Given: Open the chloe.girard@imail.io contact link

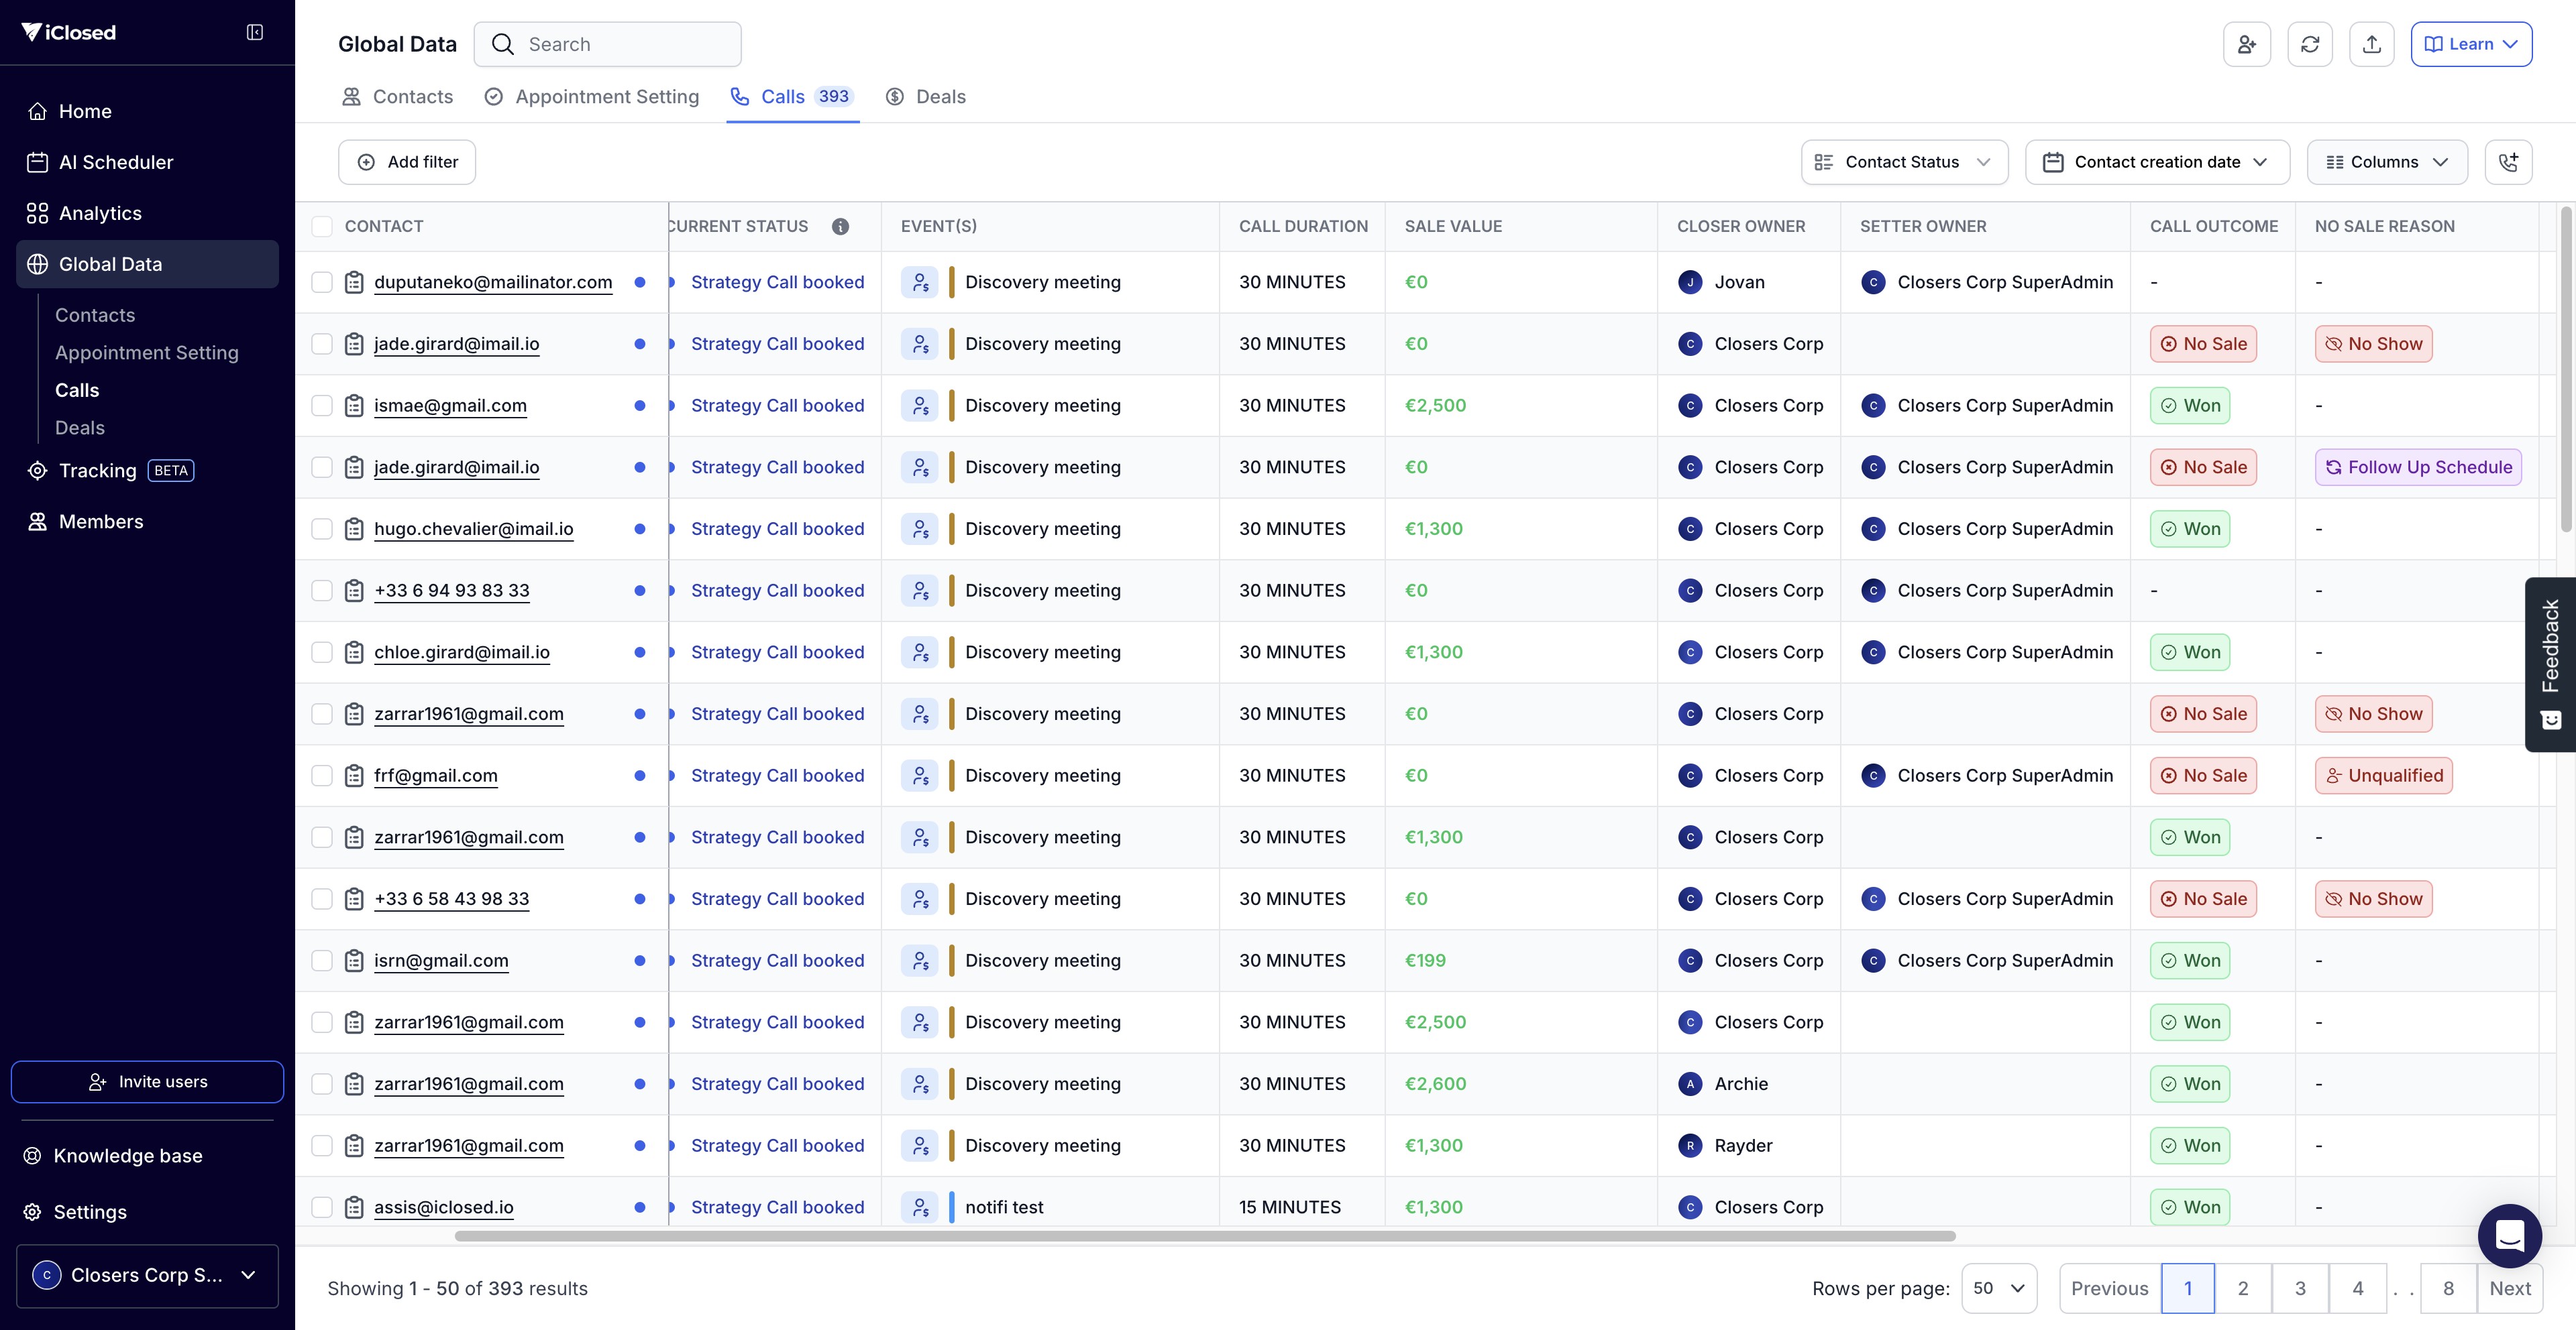Looking at the screenshot, I should [461, 652].
